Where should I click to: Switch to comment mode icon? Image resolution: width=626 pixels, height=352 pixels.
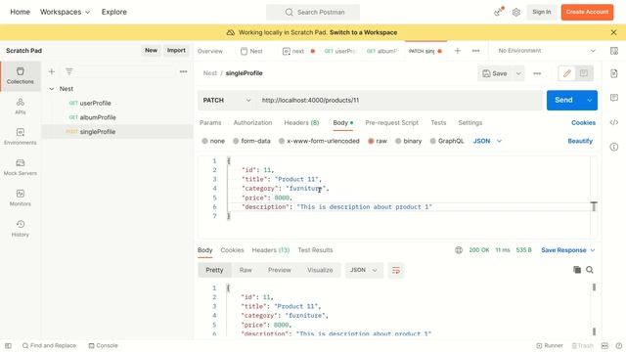click(x=584, y=73)
